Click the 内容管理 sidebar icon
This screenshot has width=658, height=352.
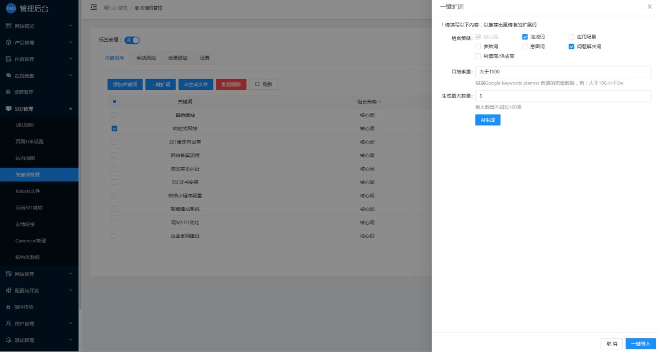(8, 59)
